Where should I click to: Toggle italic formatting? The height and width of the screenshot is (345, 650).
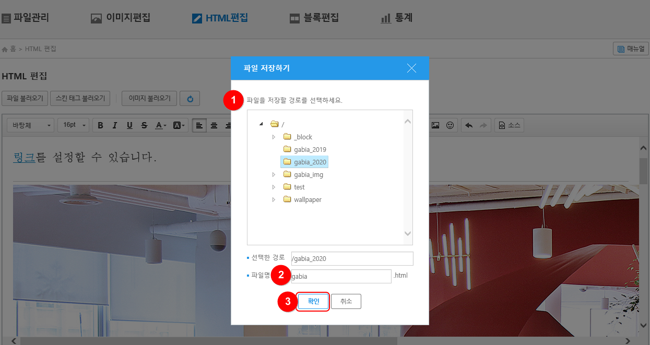click(x=115, y=125)
